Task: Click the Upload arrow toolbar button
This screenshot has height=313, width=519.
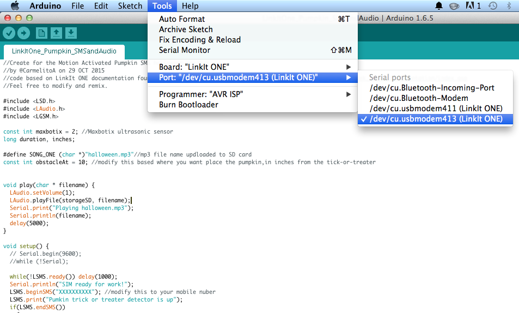Action: (x=23, y=33)
